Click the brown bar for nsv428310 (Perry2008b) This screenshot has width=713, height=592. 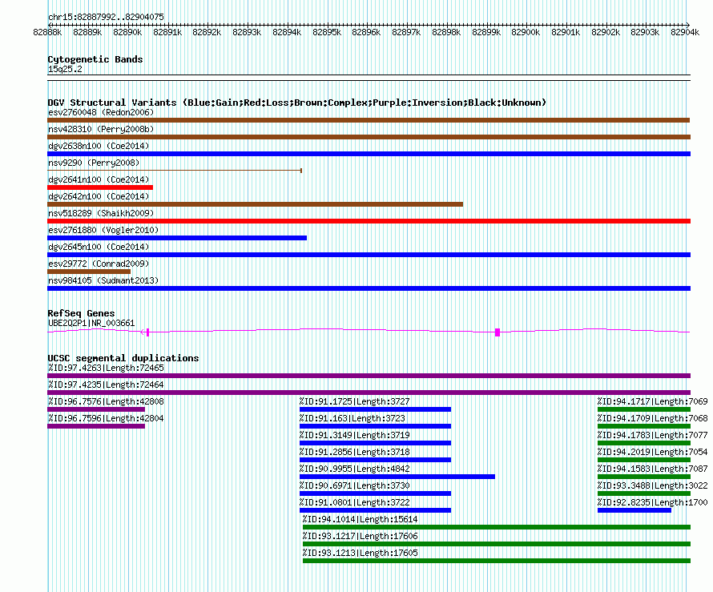(x=369, y=137)
